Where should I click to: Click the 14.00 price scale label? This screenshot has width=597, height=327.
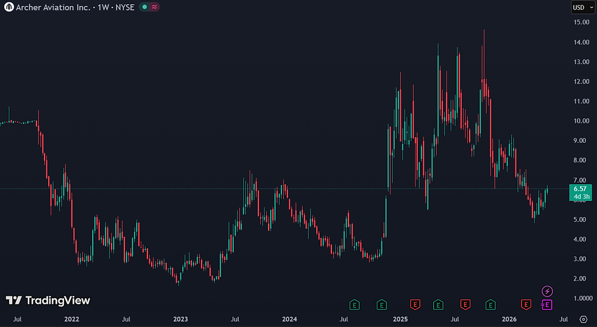[581, 42]
